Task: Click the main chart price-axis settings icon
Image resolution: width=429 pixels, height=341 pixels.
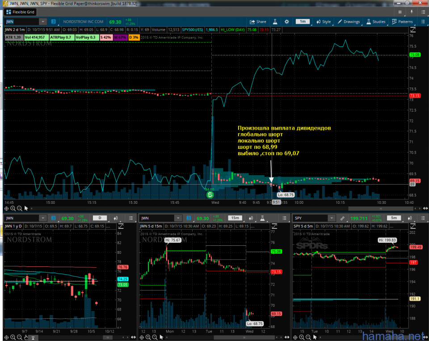Action: (413, 29)
